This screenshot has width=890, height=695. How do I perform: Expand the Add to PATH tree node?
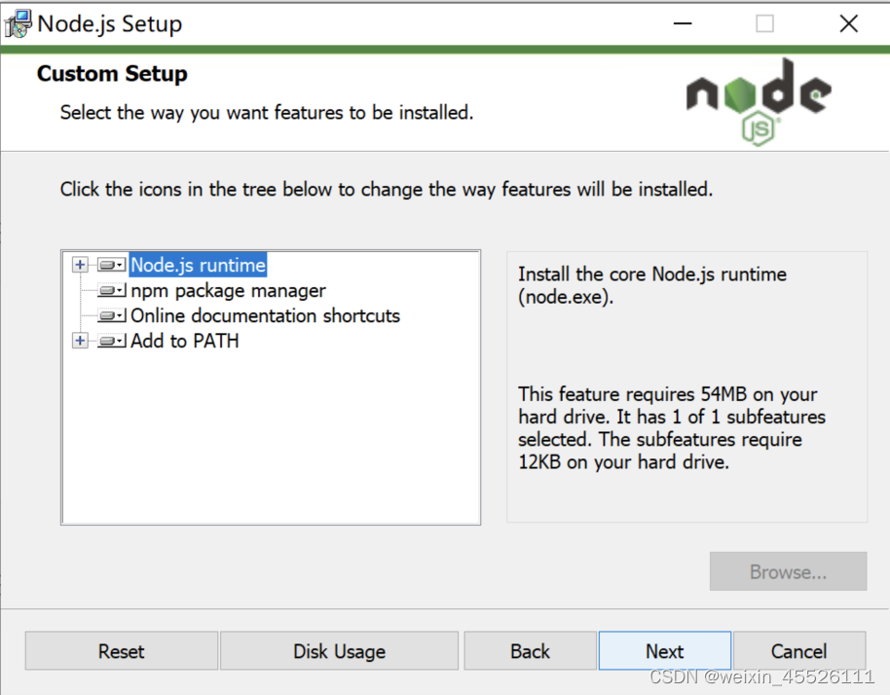click(x=80, y=341)
